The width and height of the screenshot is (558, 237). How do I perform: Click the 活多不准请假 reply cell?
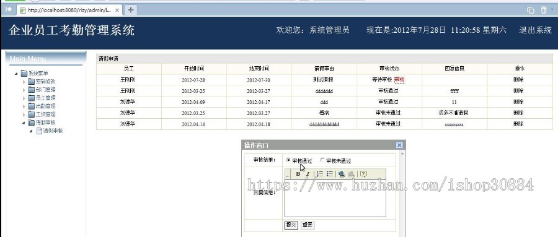454,113
